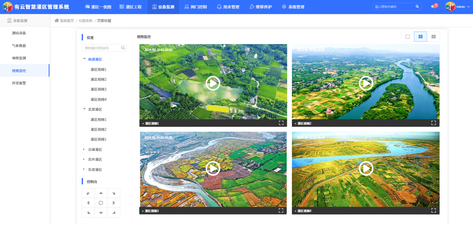Fullscreen the 灌区视频1 video panel

[281, 123]
